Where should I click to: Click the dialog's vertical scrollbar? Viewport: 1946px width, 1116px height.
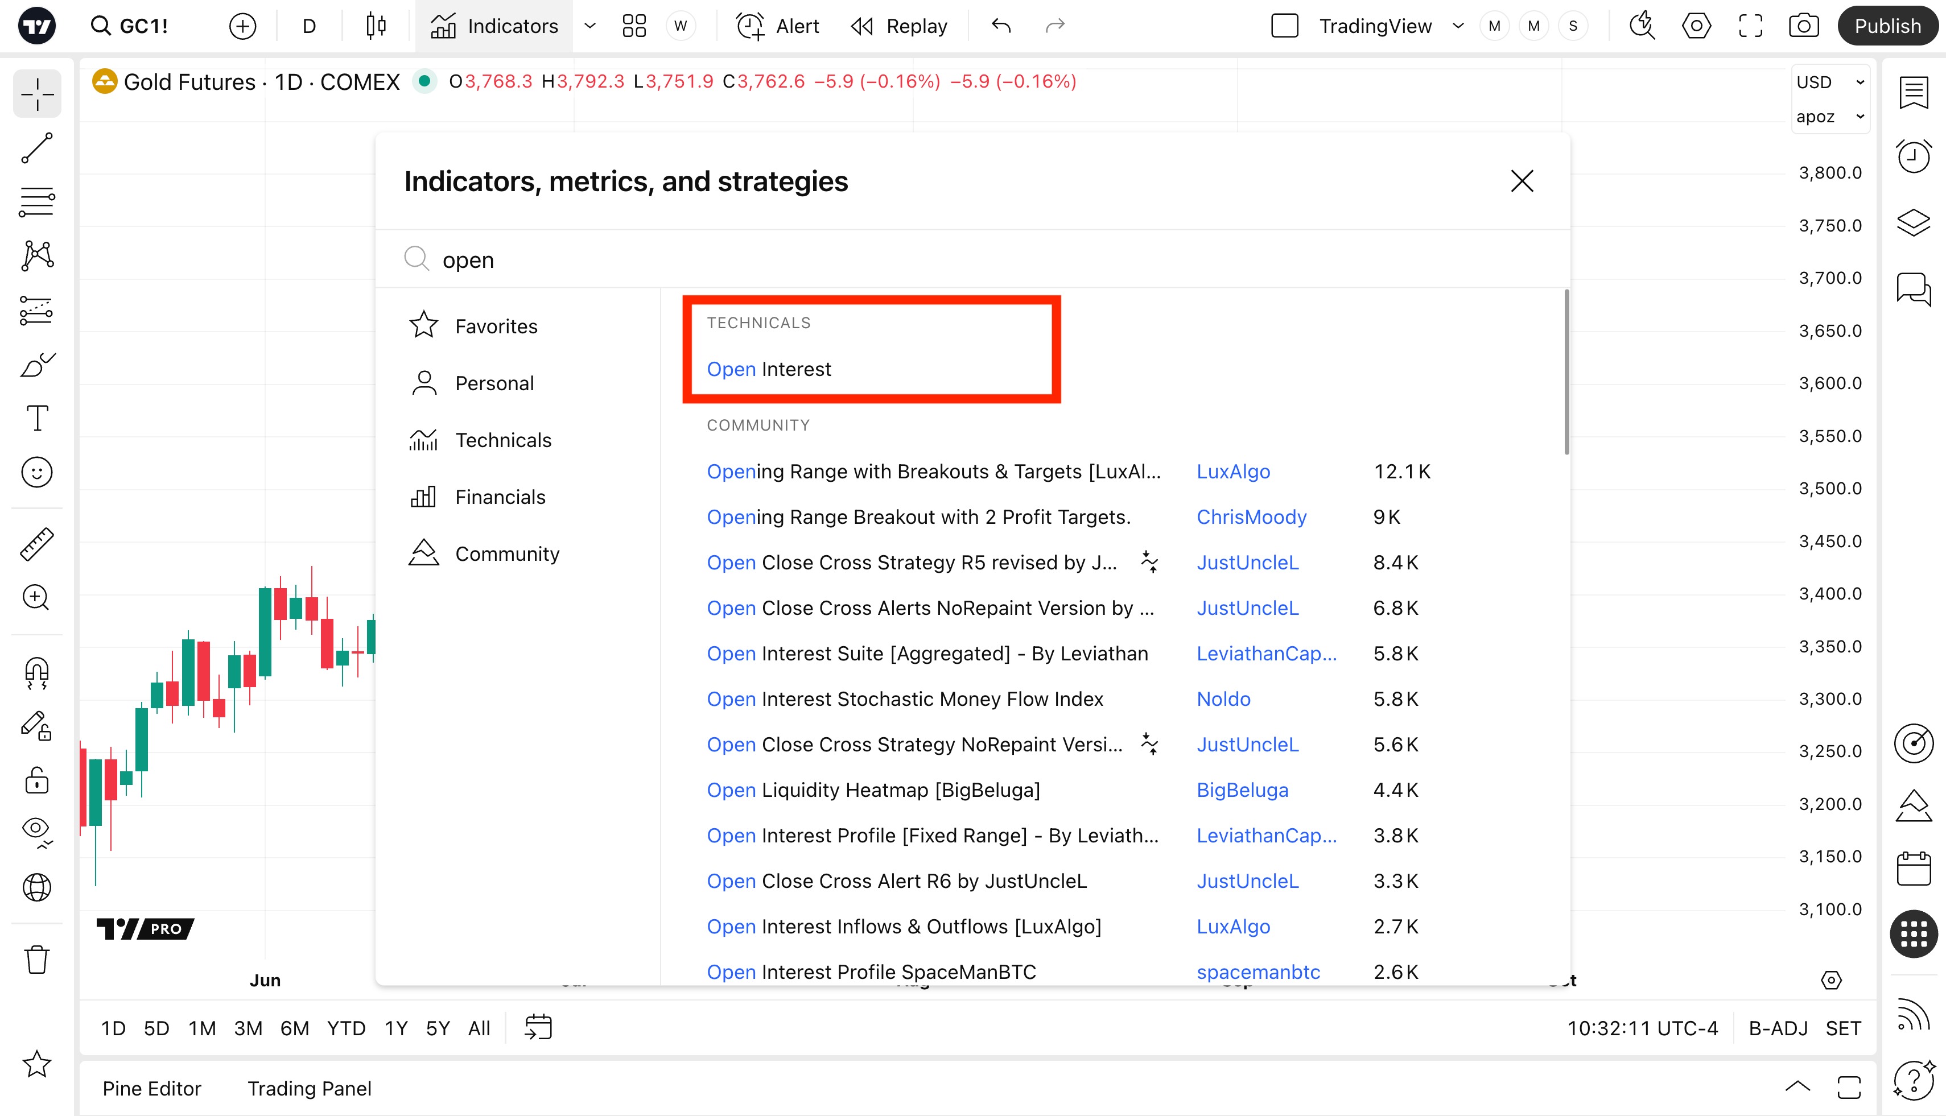pos(1566,373)
